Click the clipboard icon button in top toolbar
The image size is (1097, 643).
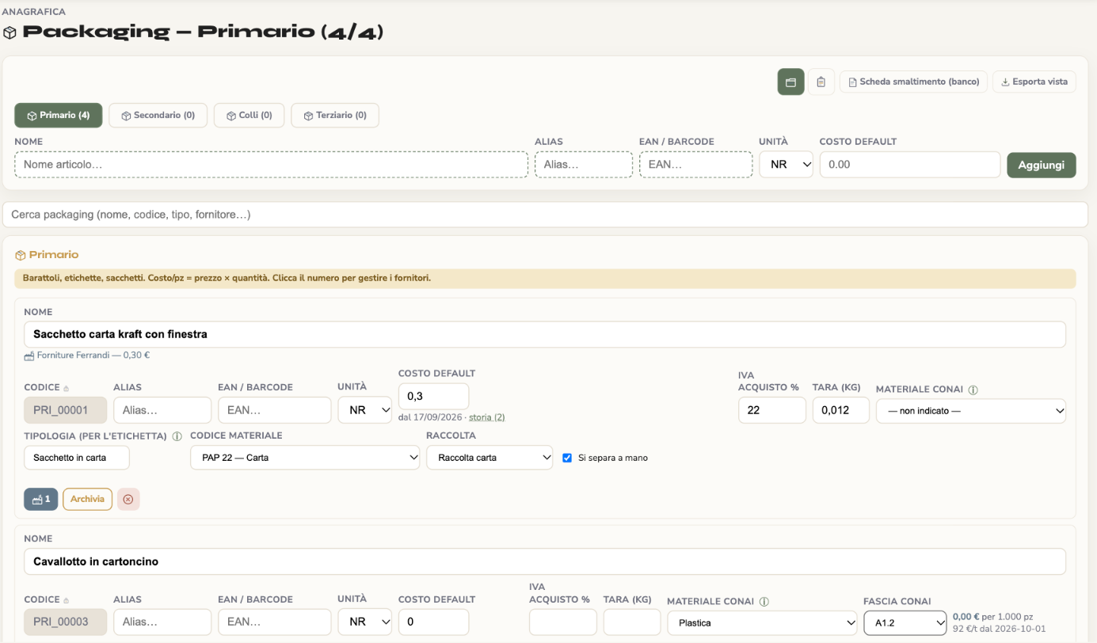821,82
